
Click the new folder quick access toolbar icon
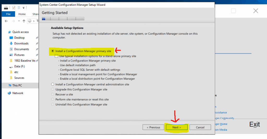19,8
